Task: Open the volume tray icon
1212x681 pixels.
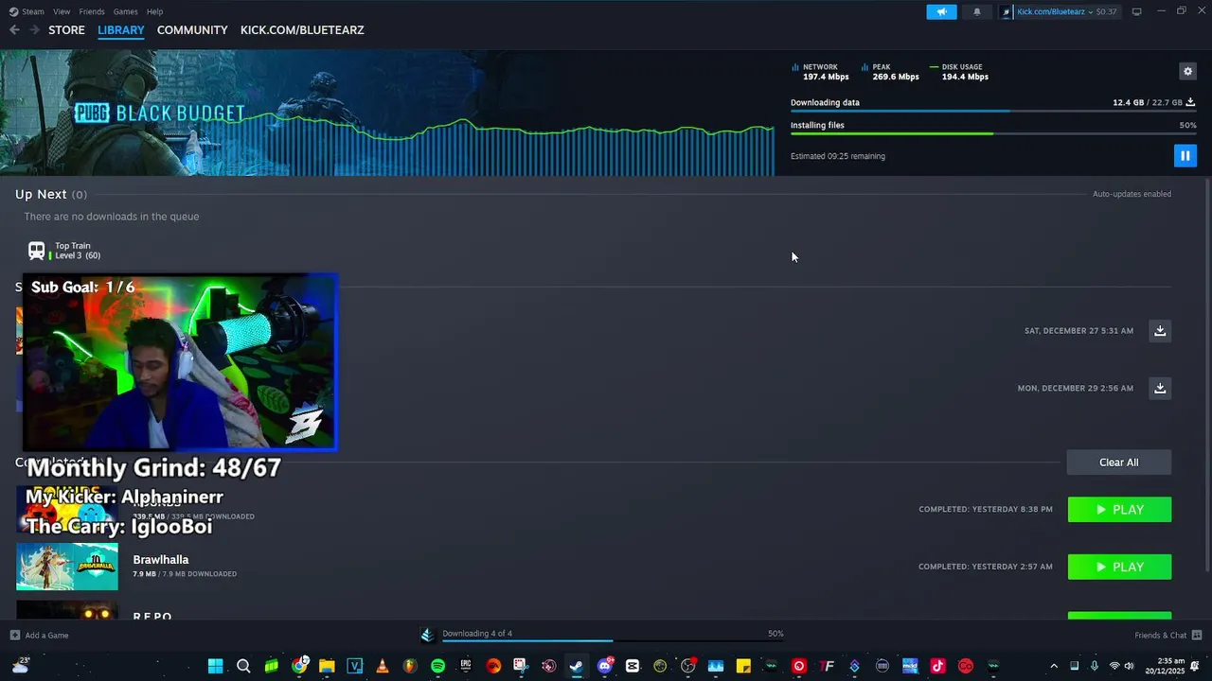Action: 1129,666
